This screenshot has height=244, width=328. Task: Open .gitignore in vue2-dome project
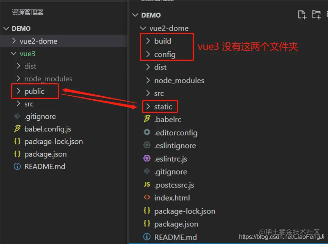click(x=171, y=172)
